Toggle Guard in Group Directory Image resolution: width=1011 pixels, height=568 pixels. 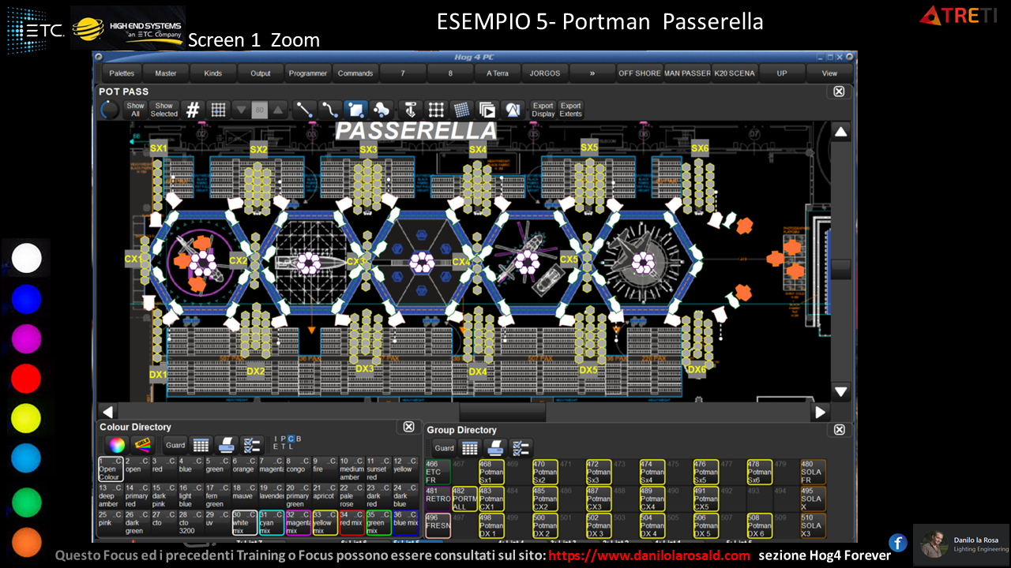tap(445, 448)
